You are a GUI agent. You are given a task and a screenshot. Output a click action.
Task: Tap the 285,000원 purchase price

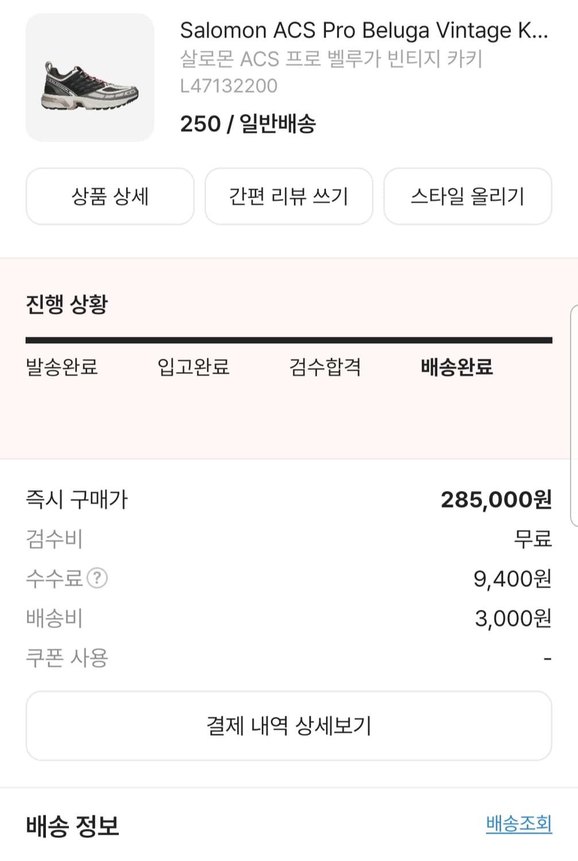496,499
